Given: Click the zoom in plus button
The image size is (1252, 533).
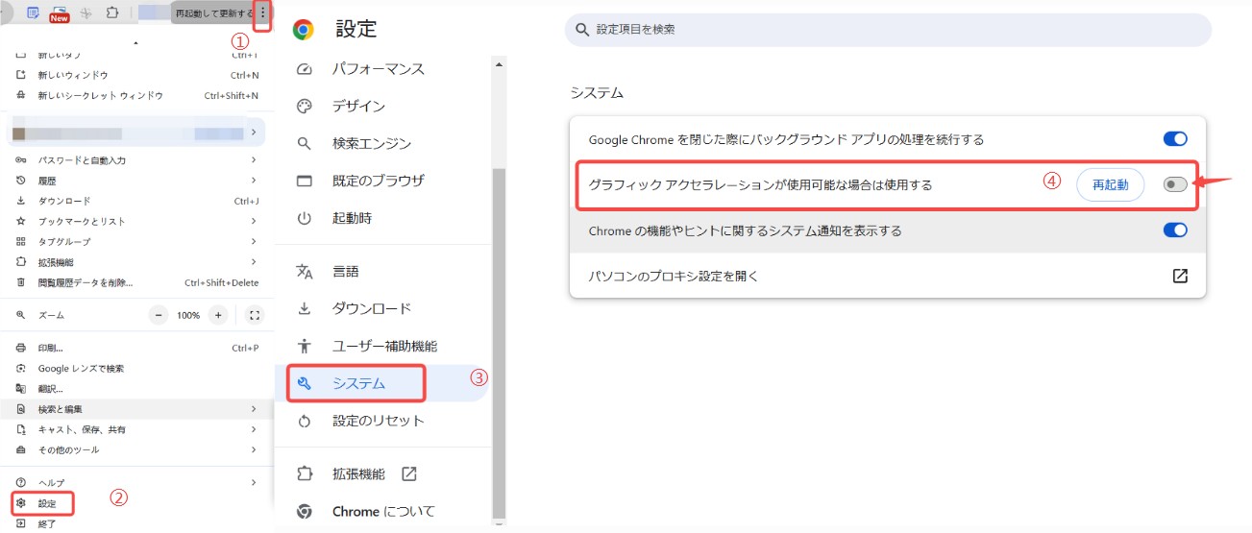Looking at the screenshot, I should click(x=219, y=315).
